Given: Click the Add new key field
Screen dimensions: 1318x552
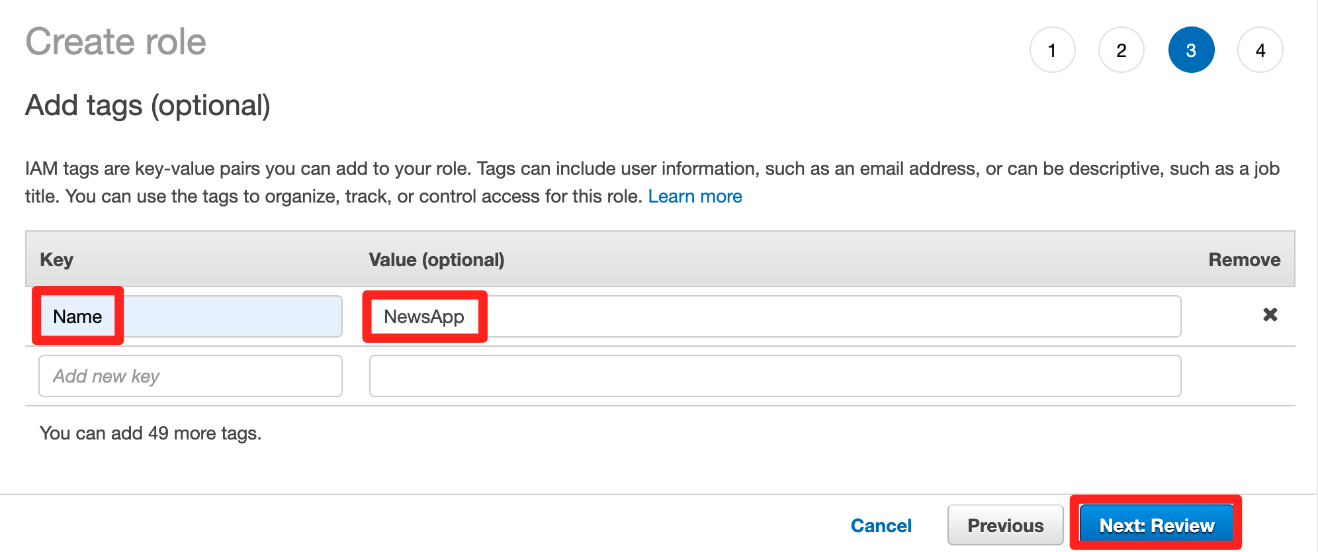Looking at the screenshot, I should point(191,376).
